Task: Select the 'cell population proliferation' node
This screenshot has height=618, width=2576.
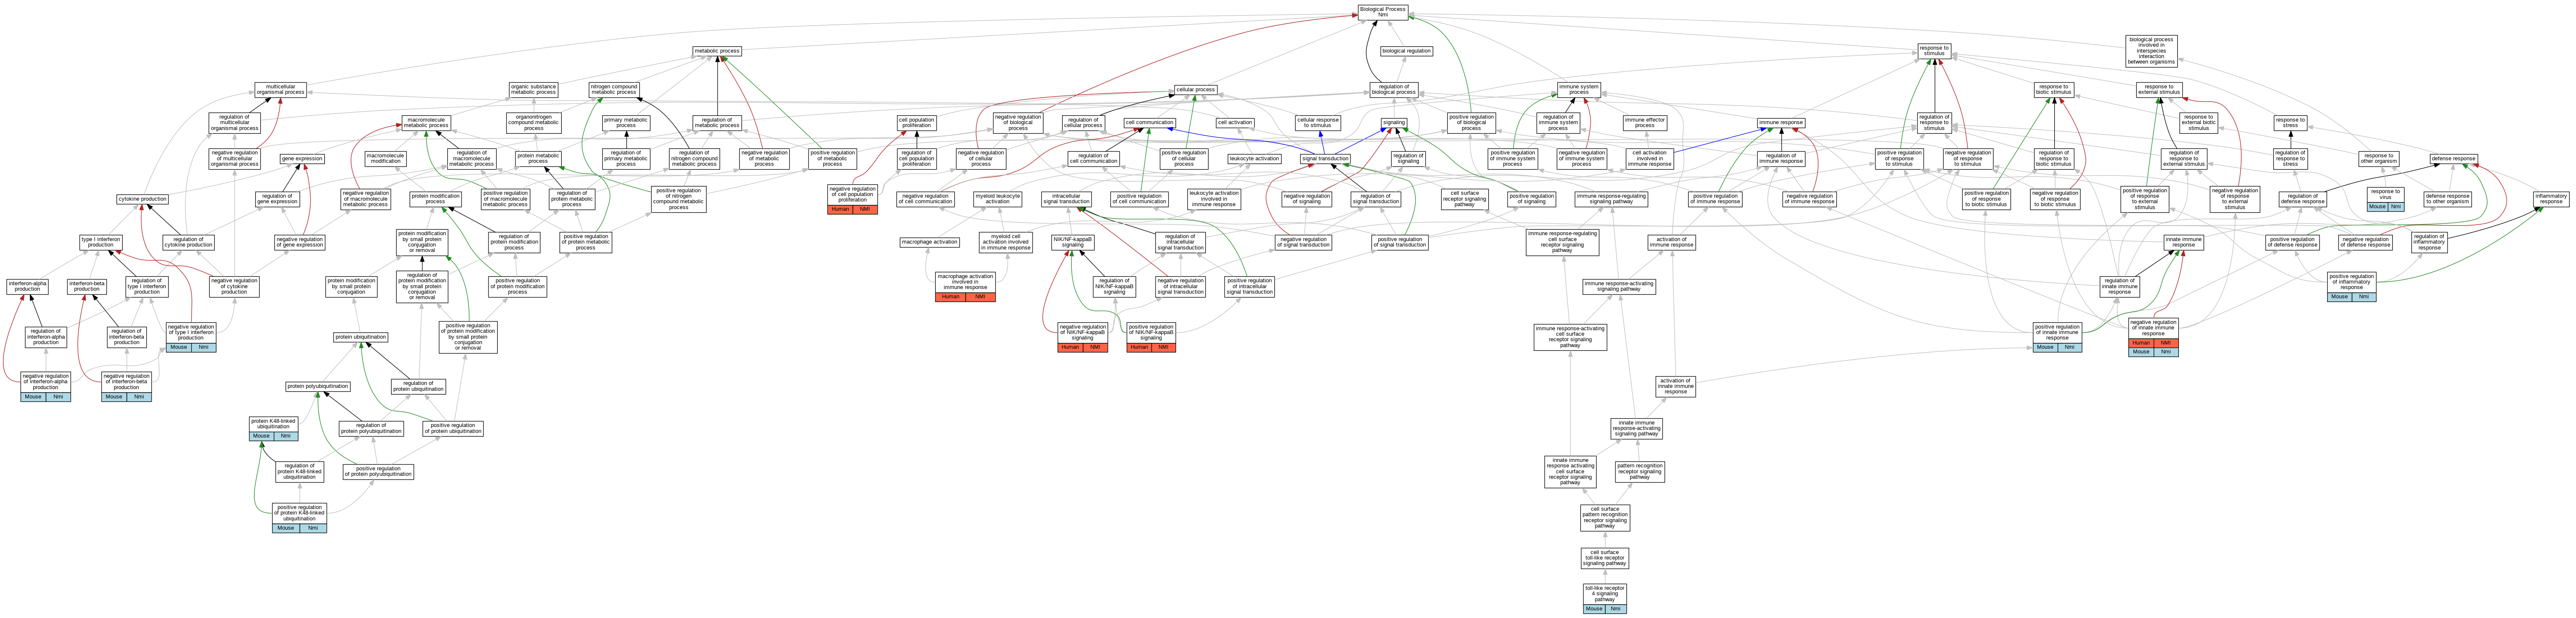Action: [x=916, y=124]
